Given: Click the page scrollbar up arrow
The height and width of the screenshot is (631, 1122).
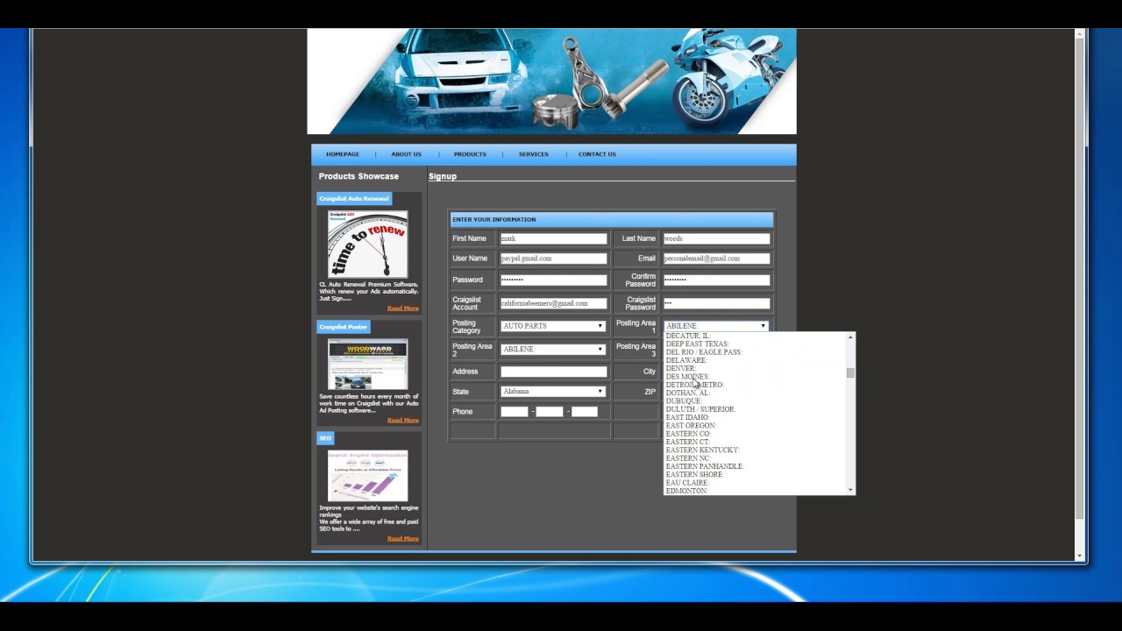Looking at the screenshot, I should (1080, 34).
